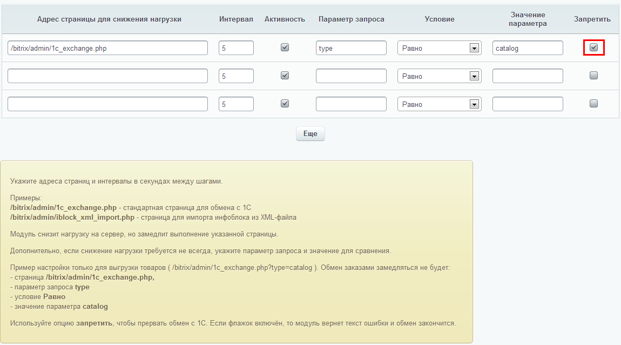Enable Запретить checkbox in second row

click(x=593, y=76)
